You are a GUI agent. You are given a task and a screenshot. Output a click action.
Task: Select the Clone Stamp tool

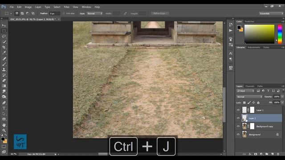click(4, 69)
